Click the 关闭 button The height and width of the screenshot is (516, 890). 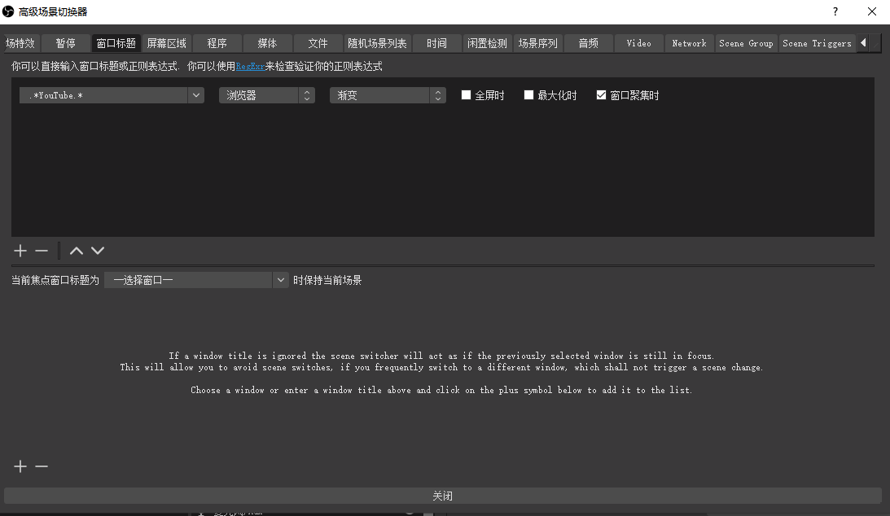pyautogui.click(x=443, y=496)
